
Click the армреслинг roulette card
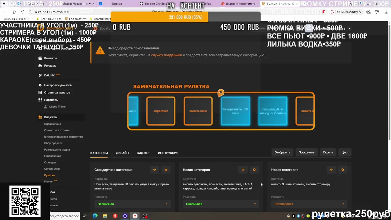161,111
